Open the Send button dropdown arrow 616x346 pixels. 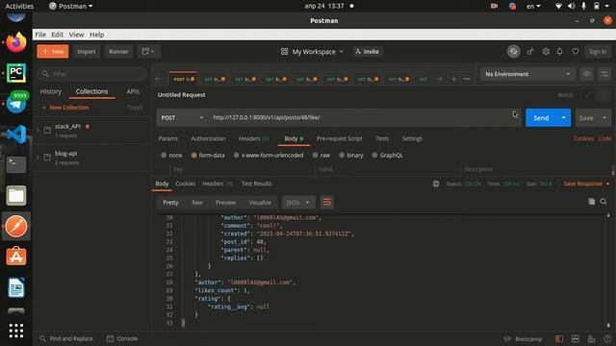pyautogui.click(x=564, y=117)
